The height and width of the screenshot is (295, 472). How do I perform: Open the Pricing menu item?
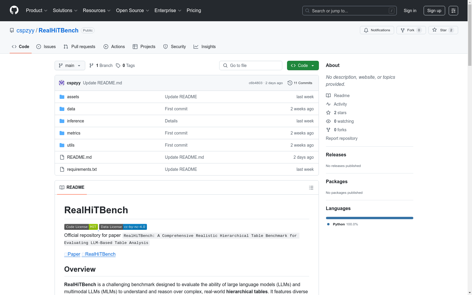click(x=194, y=10)
